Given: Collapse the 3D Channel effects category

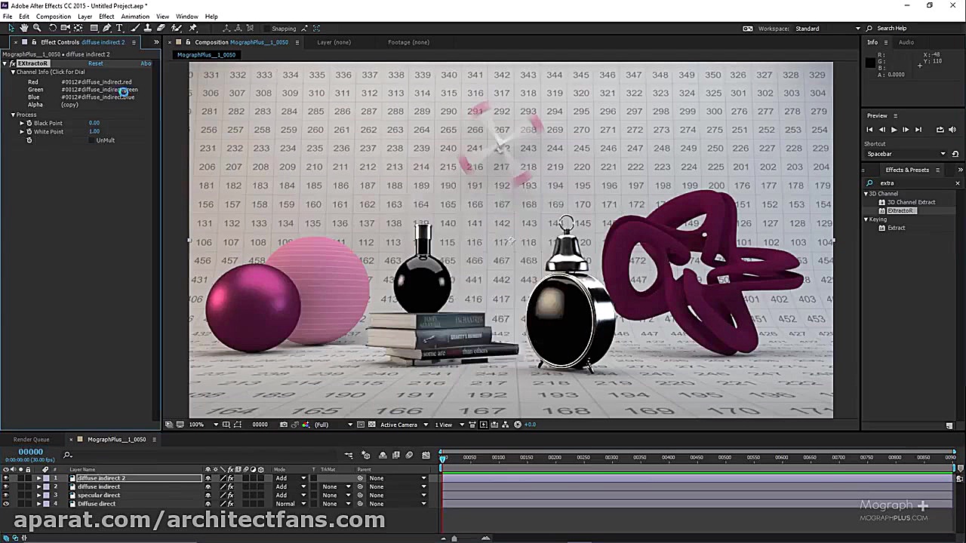Looking at the screenshot, I should tap(866, 194).
